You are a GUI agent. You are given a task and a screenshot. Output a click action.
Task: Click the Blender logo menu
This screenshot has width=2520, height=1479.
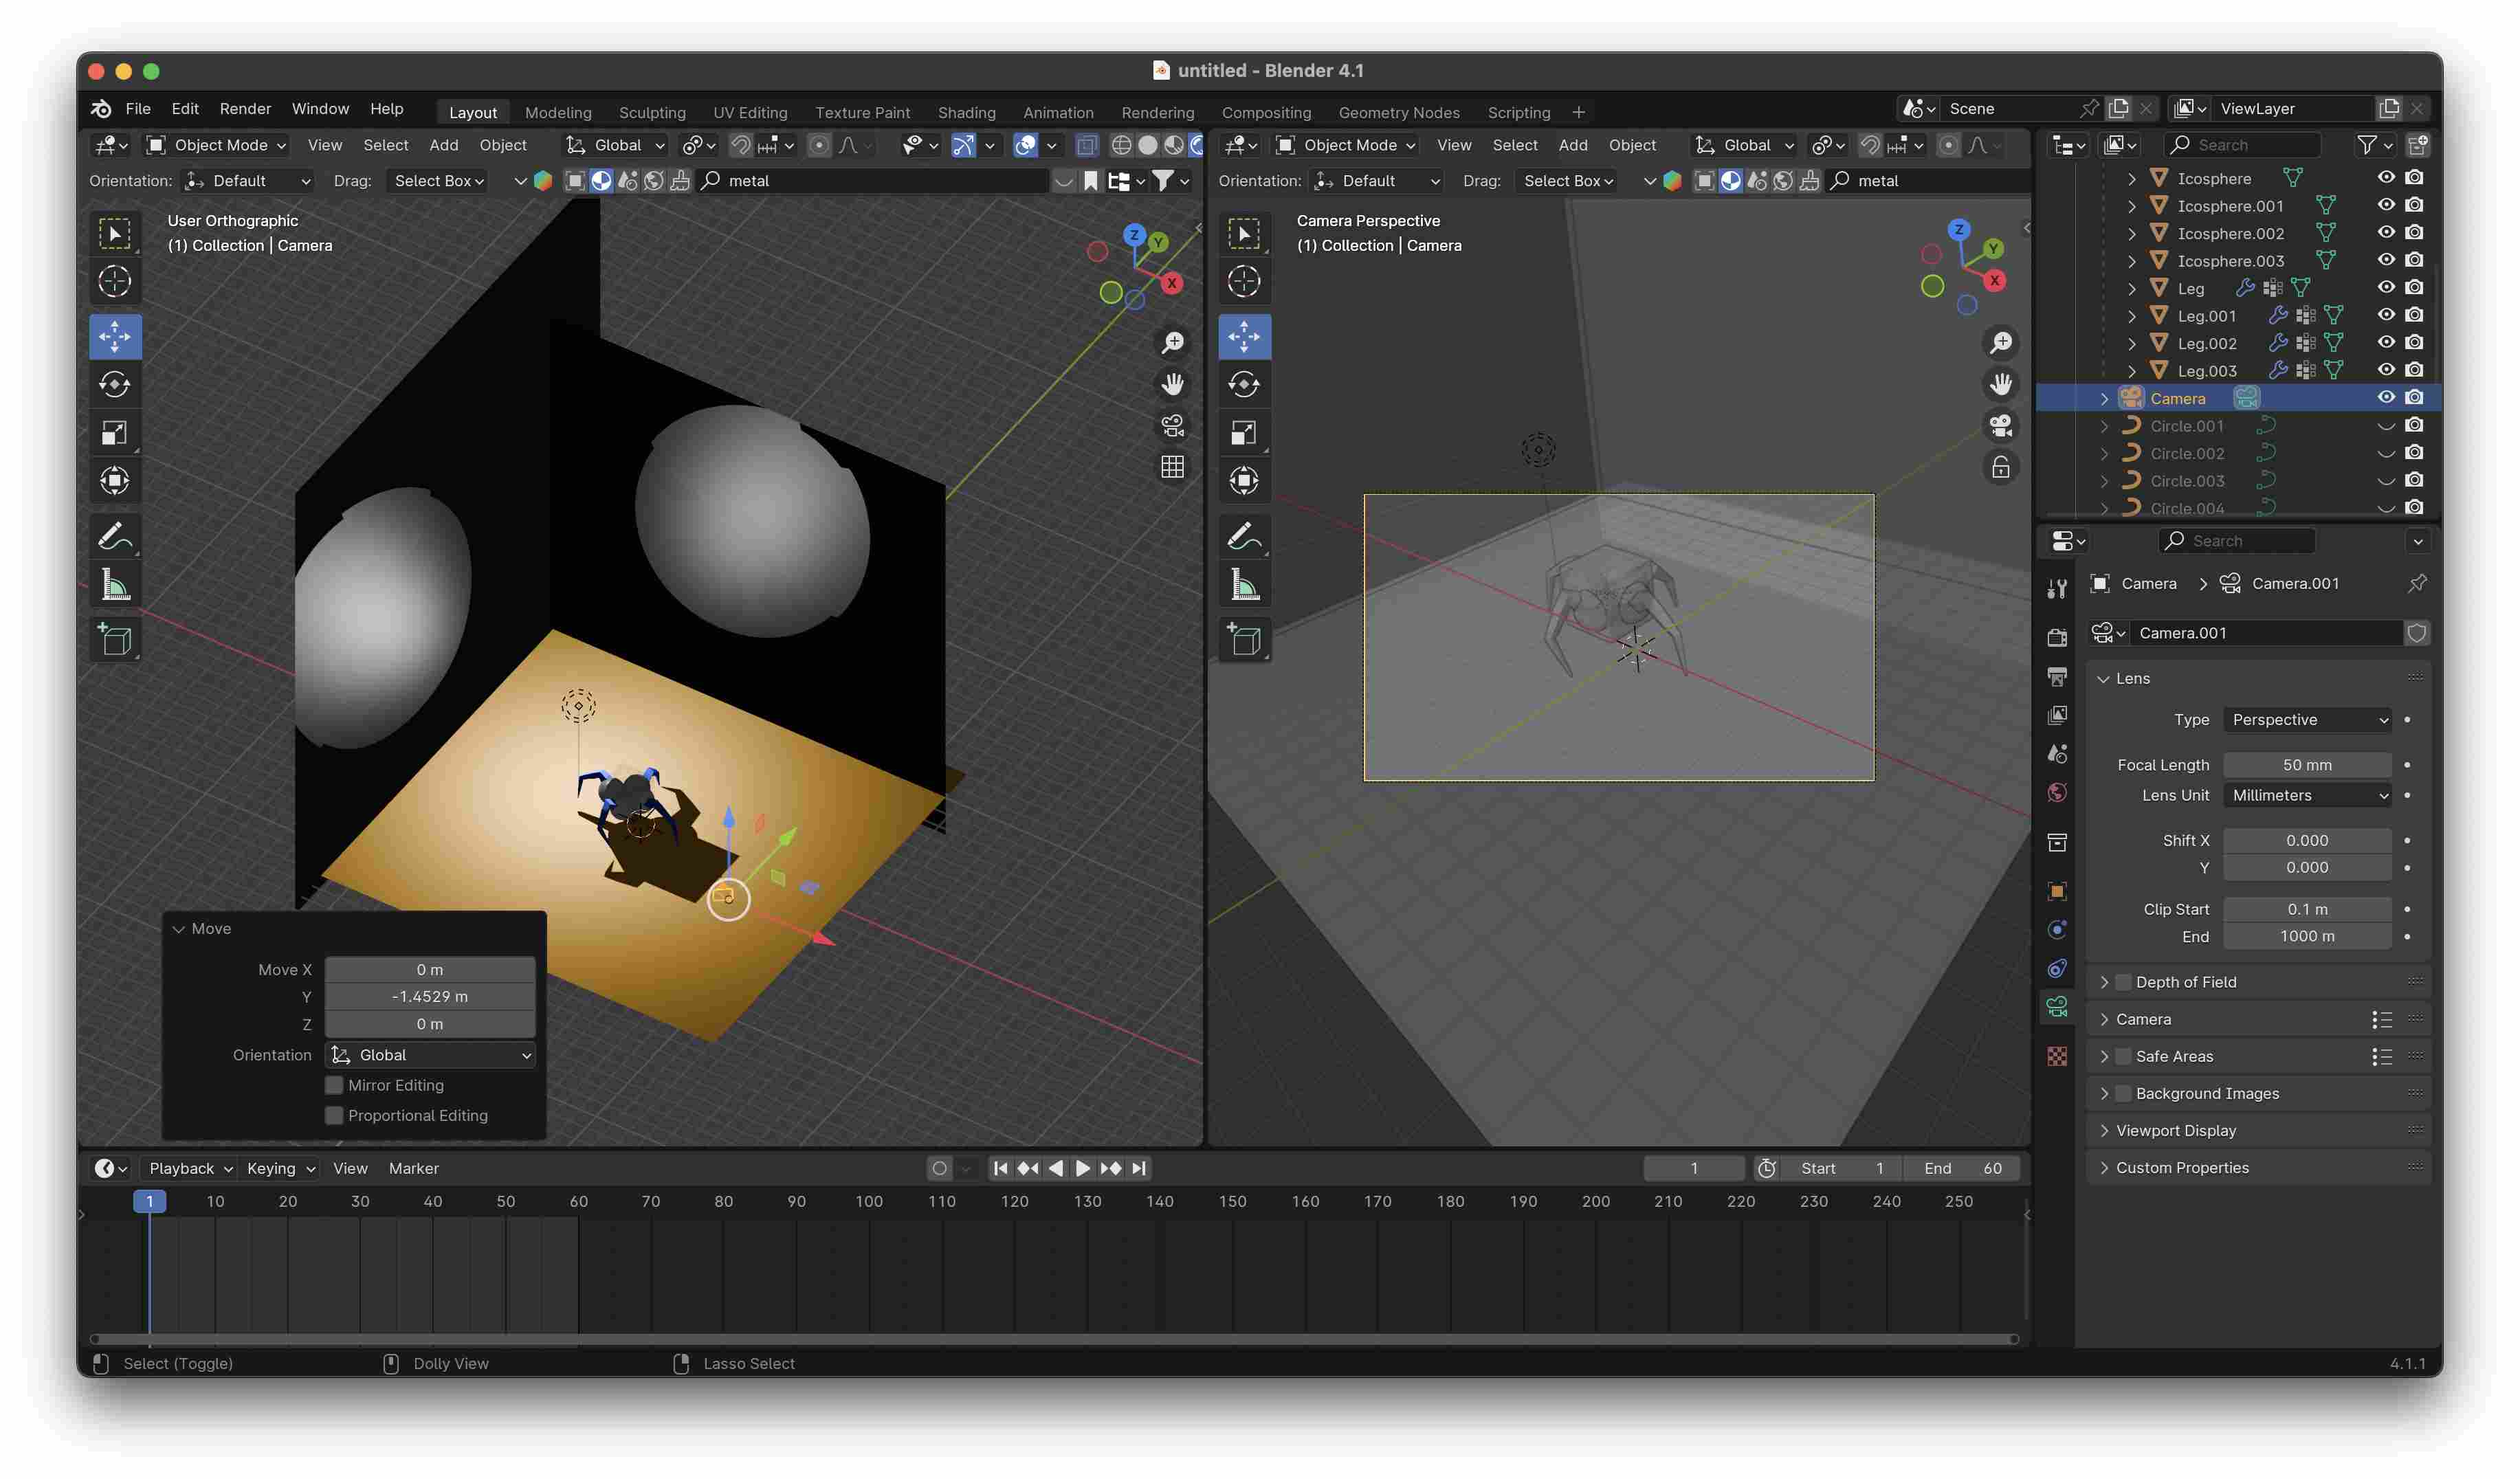101,108
